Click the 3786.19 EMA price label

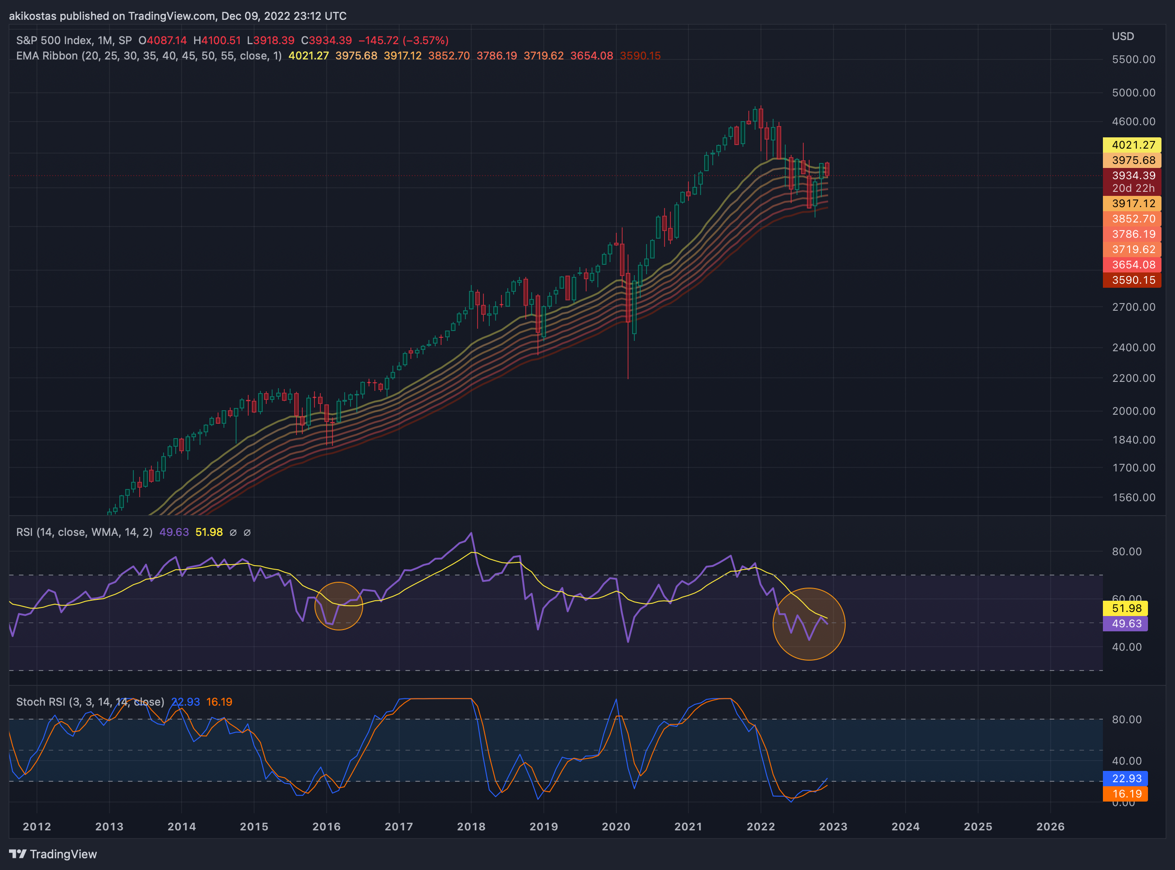pos(1132,234)
